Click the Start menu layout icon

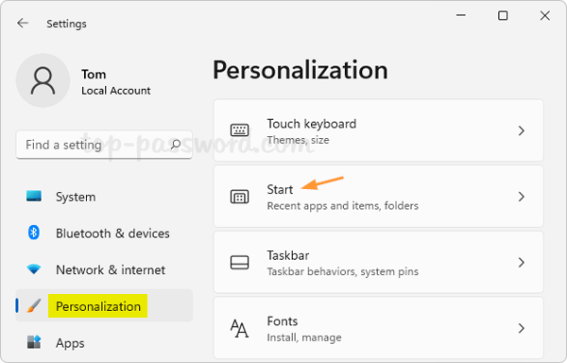[x=239, y=197]
